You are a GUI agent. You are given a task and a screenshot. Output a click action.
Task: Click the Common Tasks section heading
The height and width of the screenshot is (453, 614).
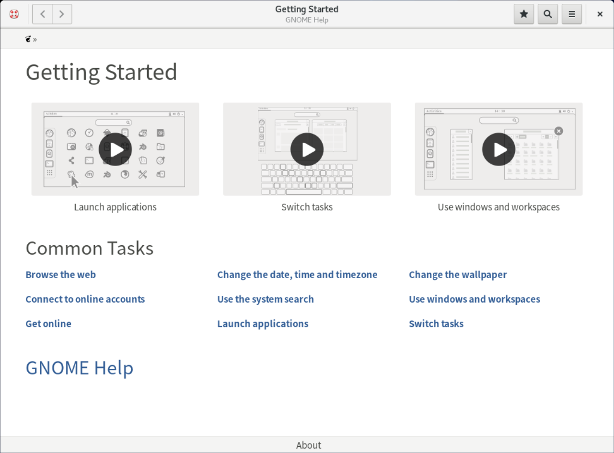[90, 249]
